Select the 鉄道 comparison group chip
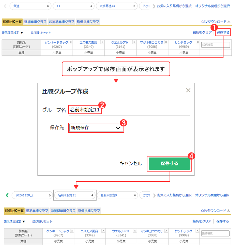Image resolution: width=232 pixels, height=245 pixels. (30, 6)
